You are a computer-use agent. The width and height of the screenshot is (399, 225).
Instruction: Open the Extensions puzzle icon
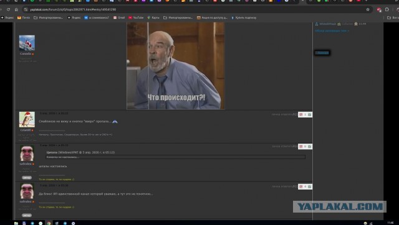click(387, 9)
